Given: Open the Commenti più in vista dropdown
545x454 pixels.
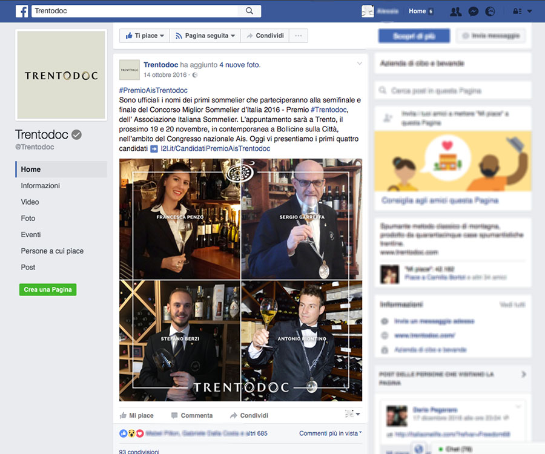Looking at the screenshot, I should pos(331,433).
